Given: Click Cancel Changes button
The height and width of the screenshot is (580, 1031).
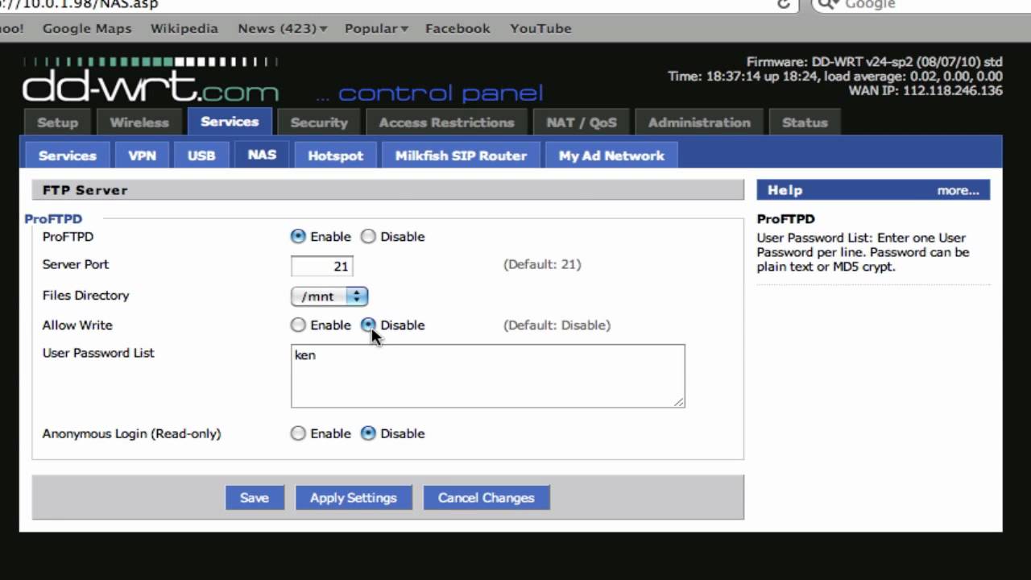Looking at the screenshot, I should tap(487, 498).
